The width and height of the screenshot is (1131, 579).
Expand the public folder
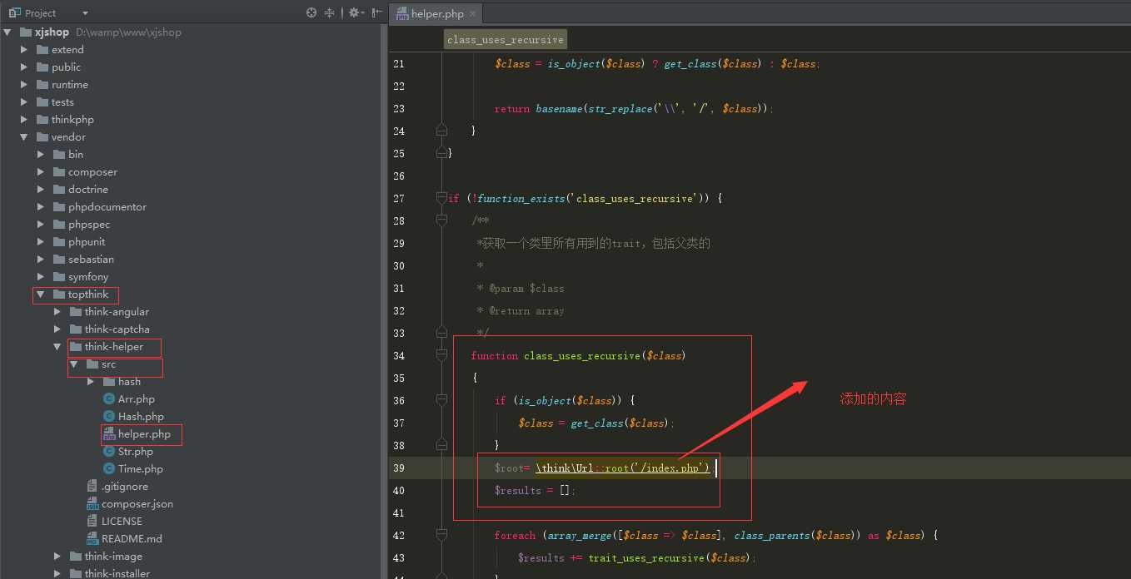click(x=24, y=67)
